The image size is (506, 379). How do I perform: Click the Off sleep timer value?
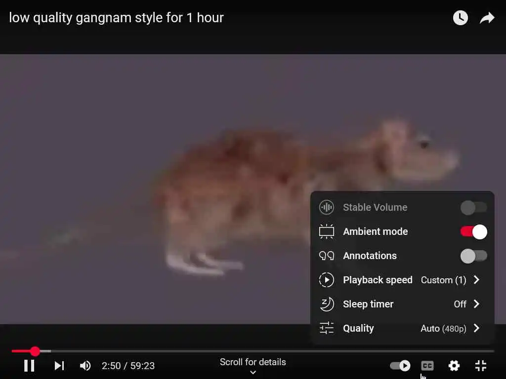coord(460,304)
